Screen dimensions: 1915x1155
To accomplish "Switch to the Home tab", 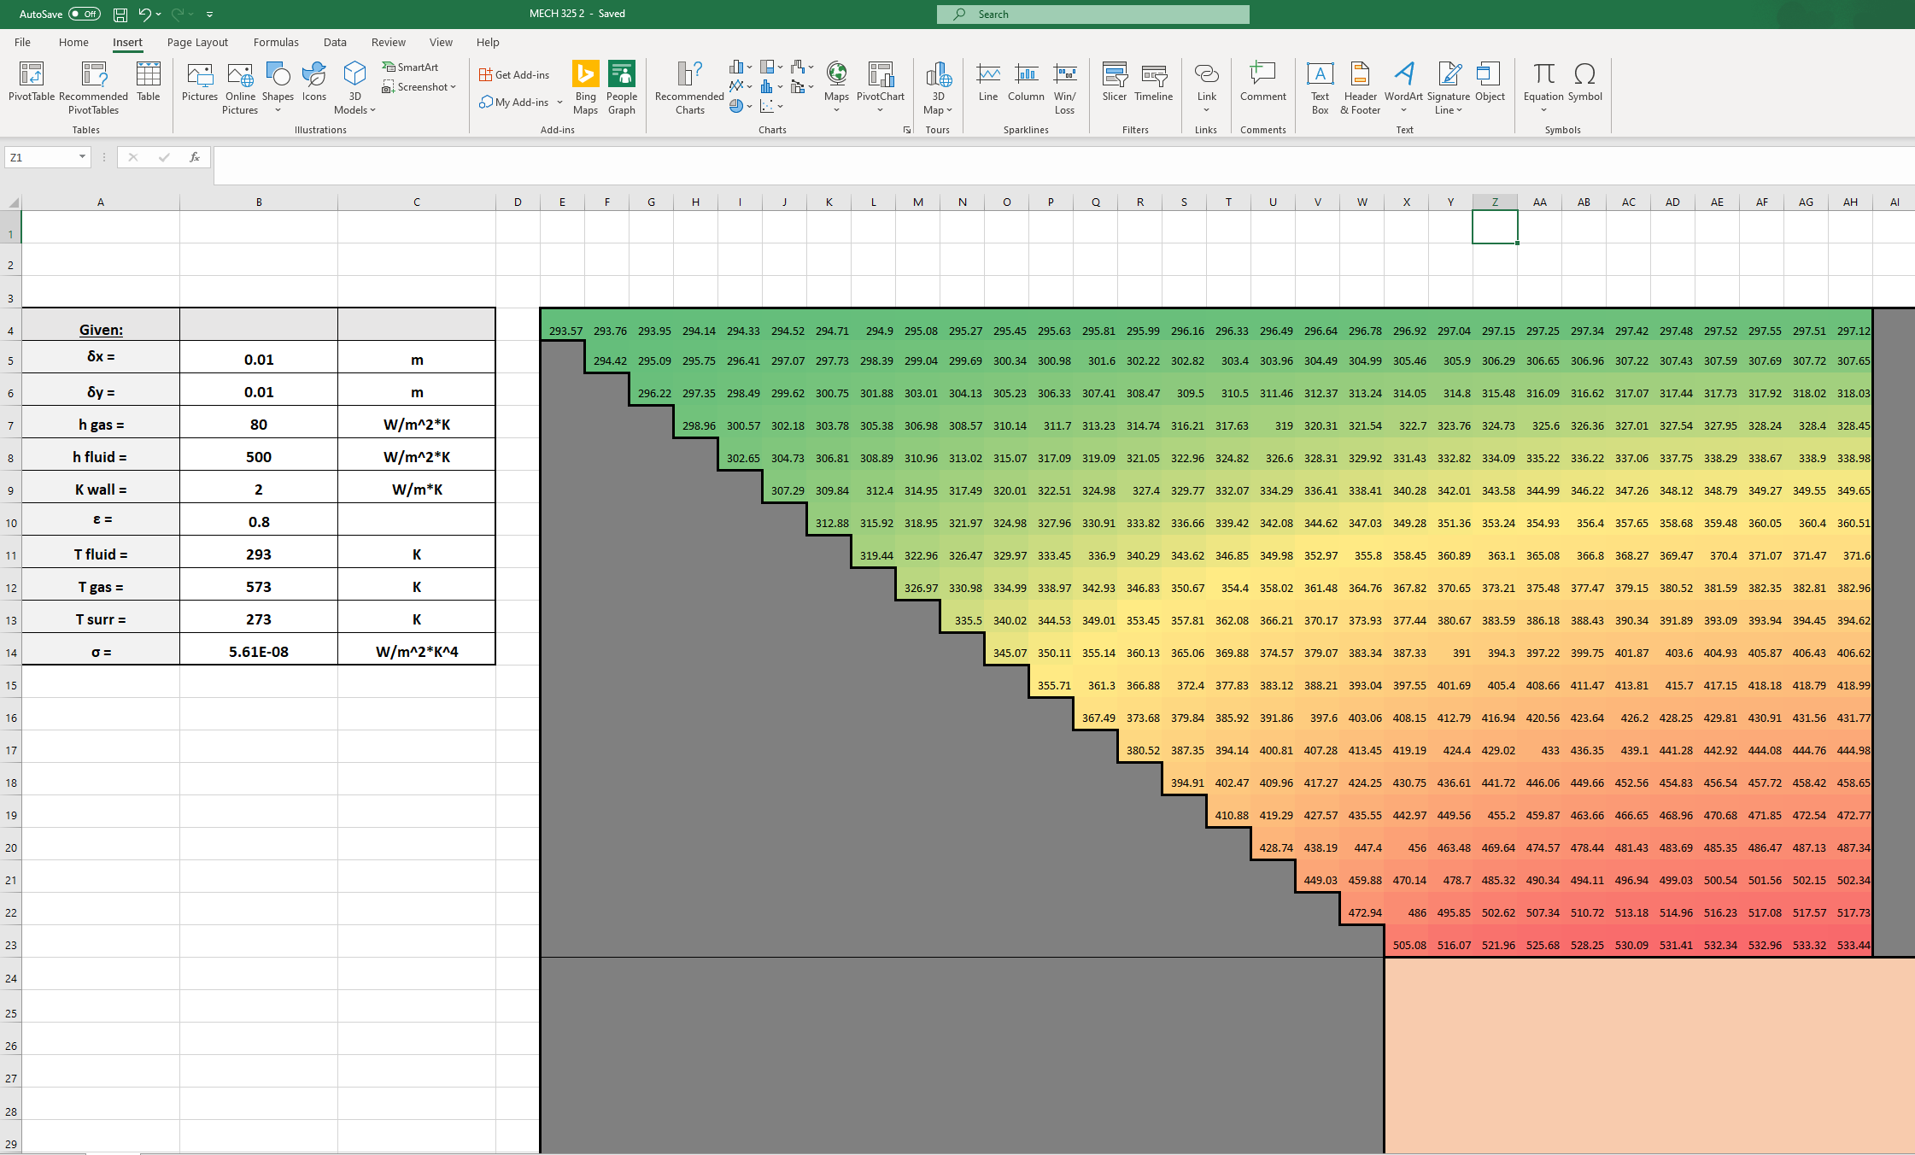I will (73, 42).
